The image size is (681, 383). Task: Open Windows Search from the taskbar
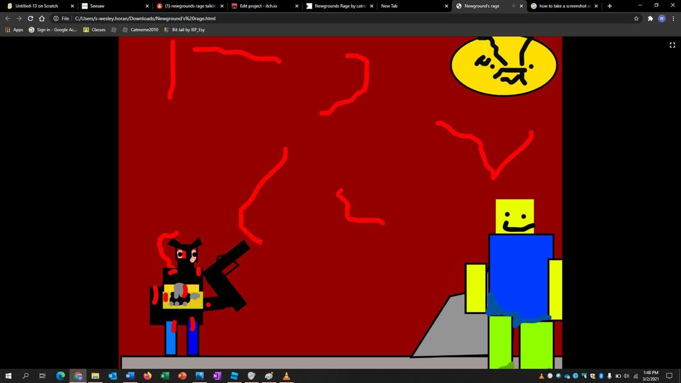pos(26,376)
